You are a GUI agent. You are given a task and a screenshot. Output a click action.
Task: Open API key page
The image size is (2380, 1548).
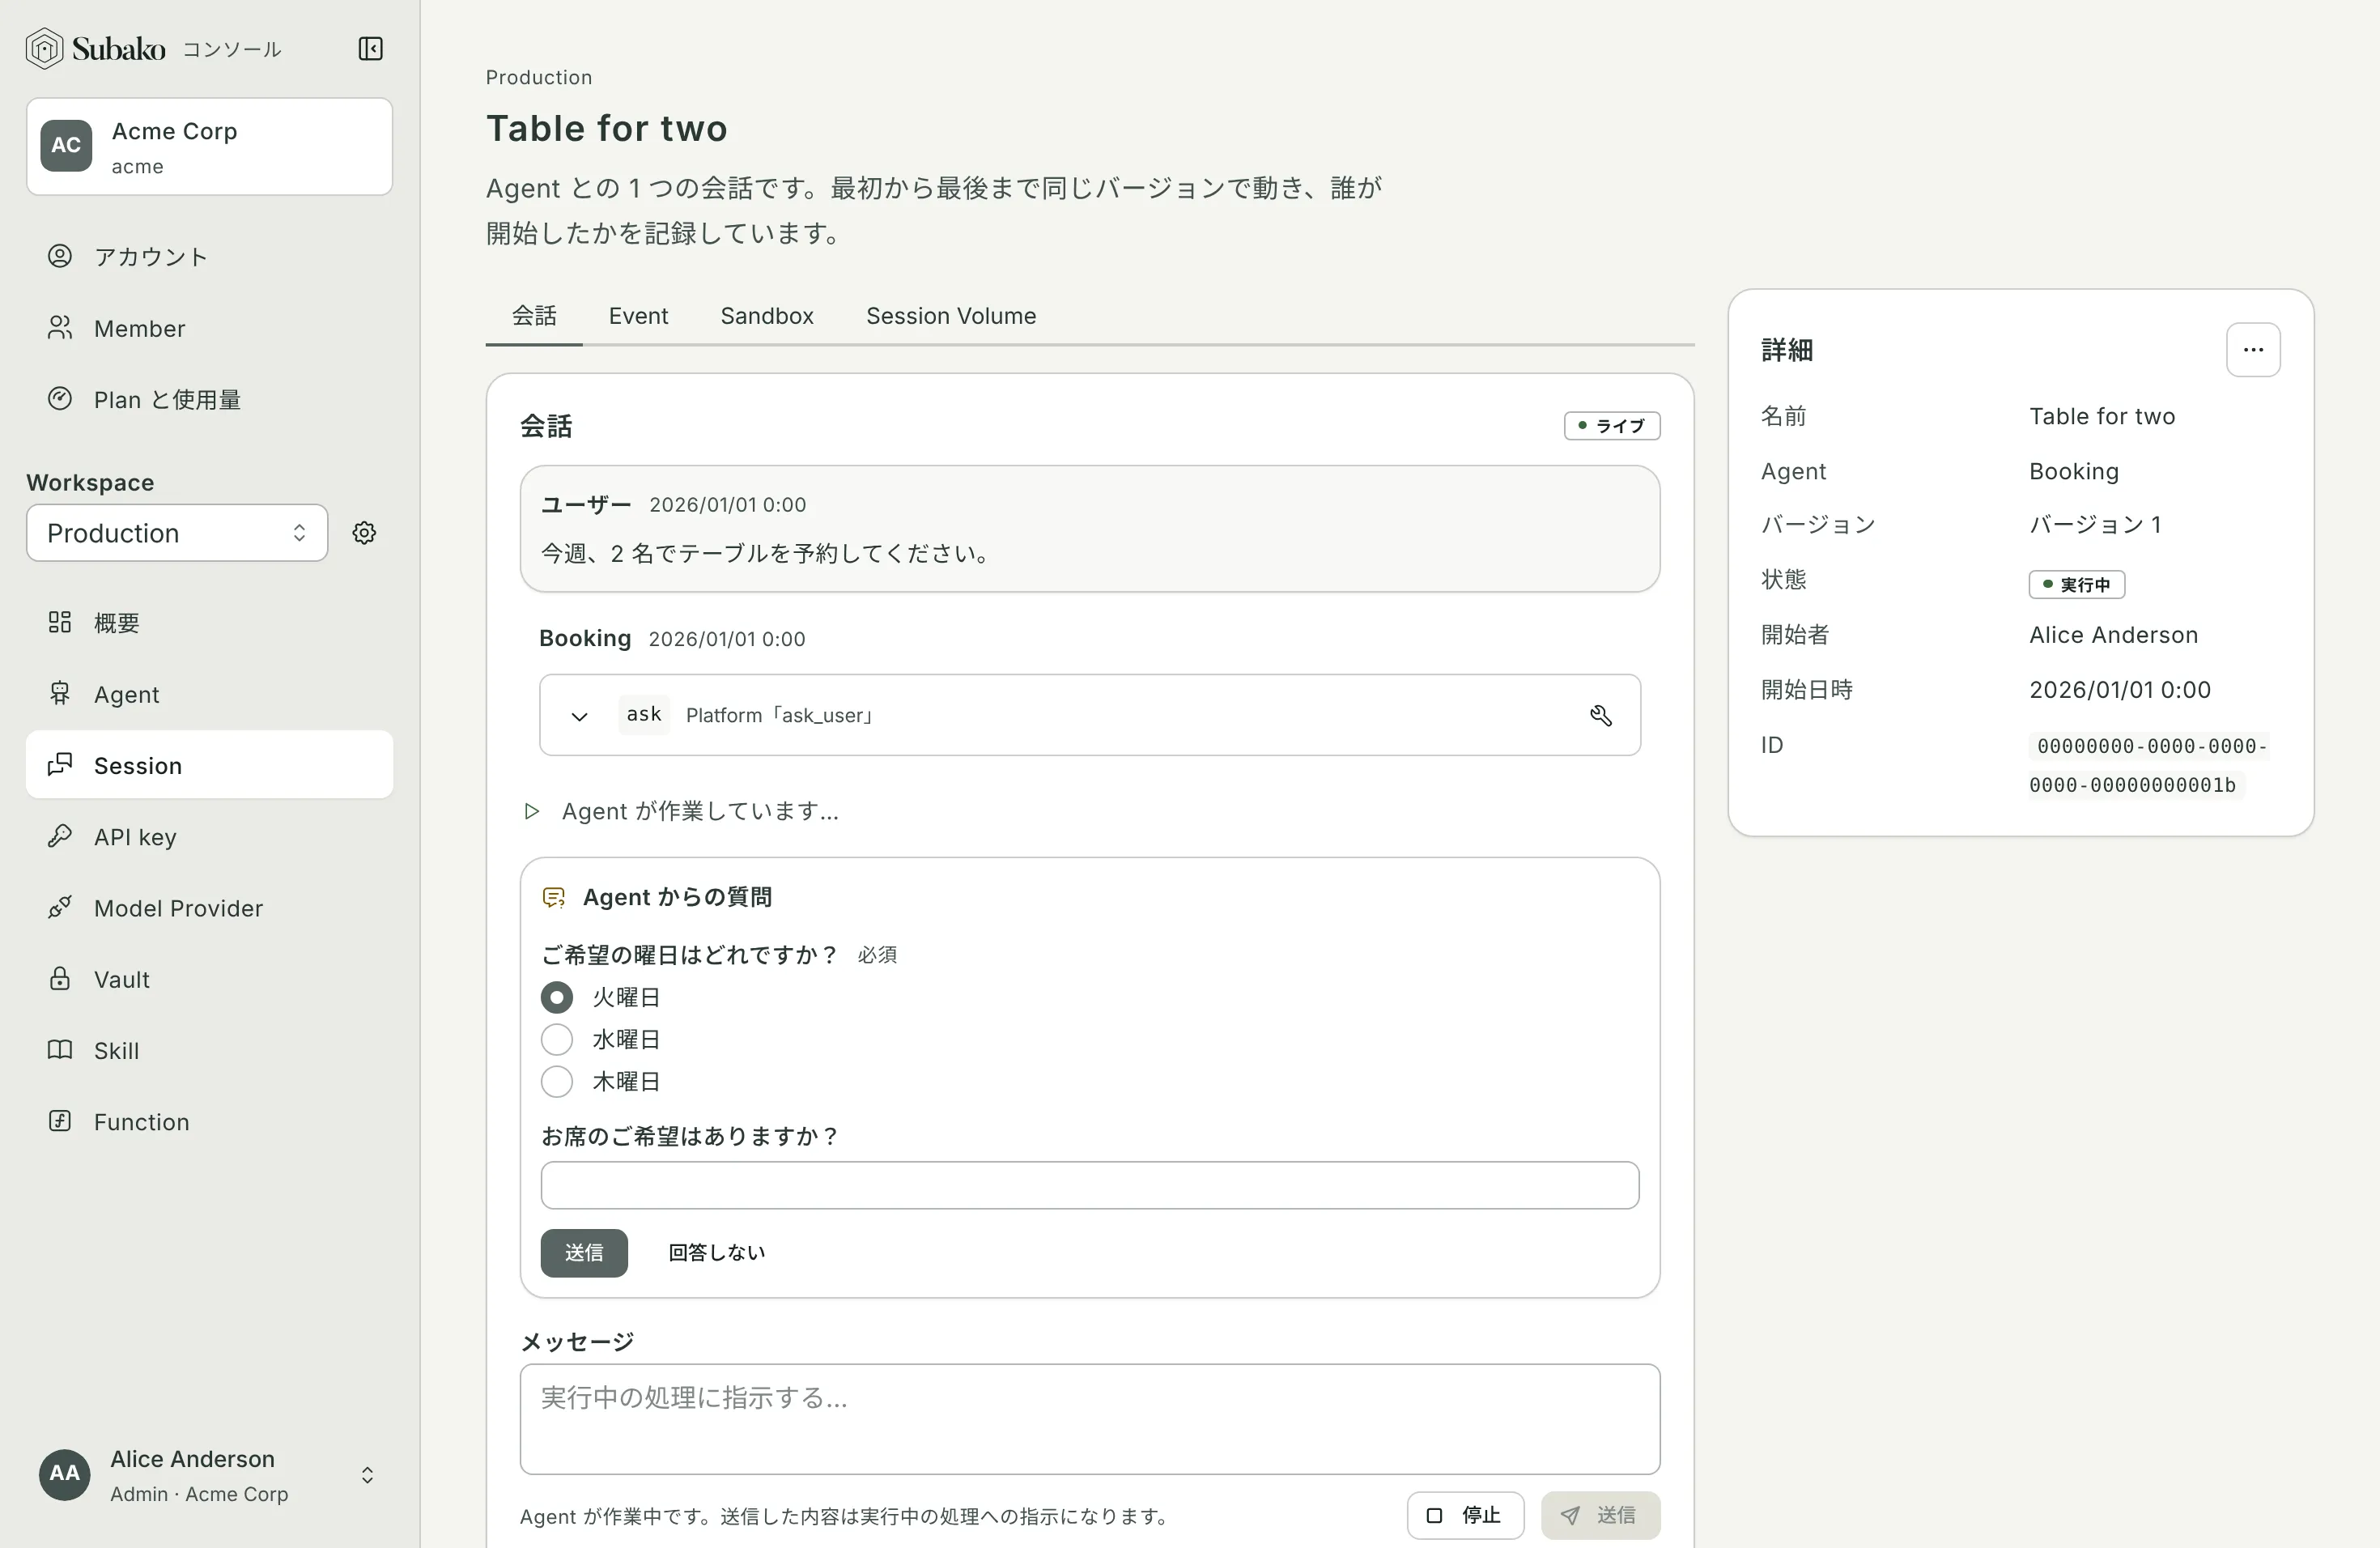[209, 837]
